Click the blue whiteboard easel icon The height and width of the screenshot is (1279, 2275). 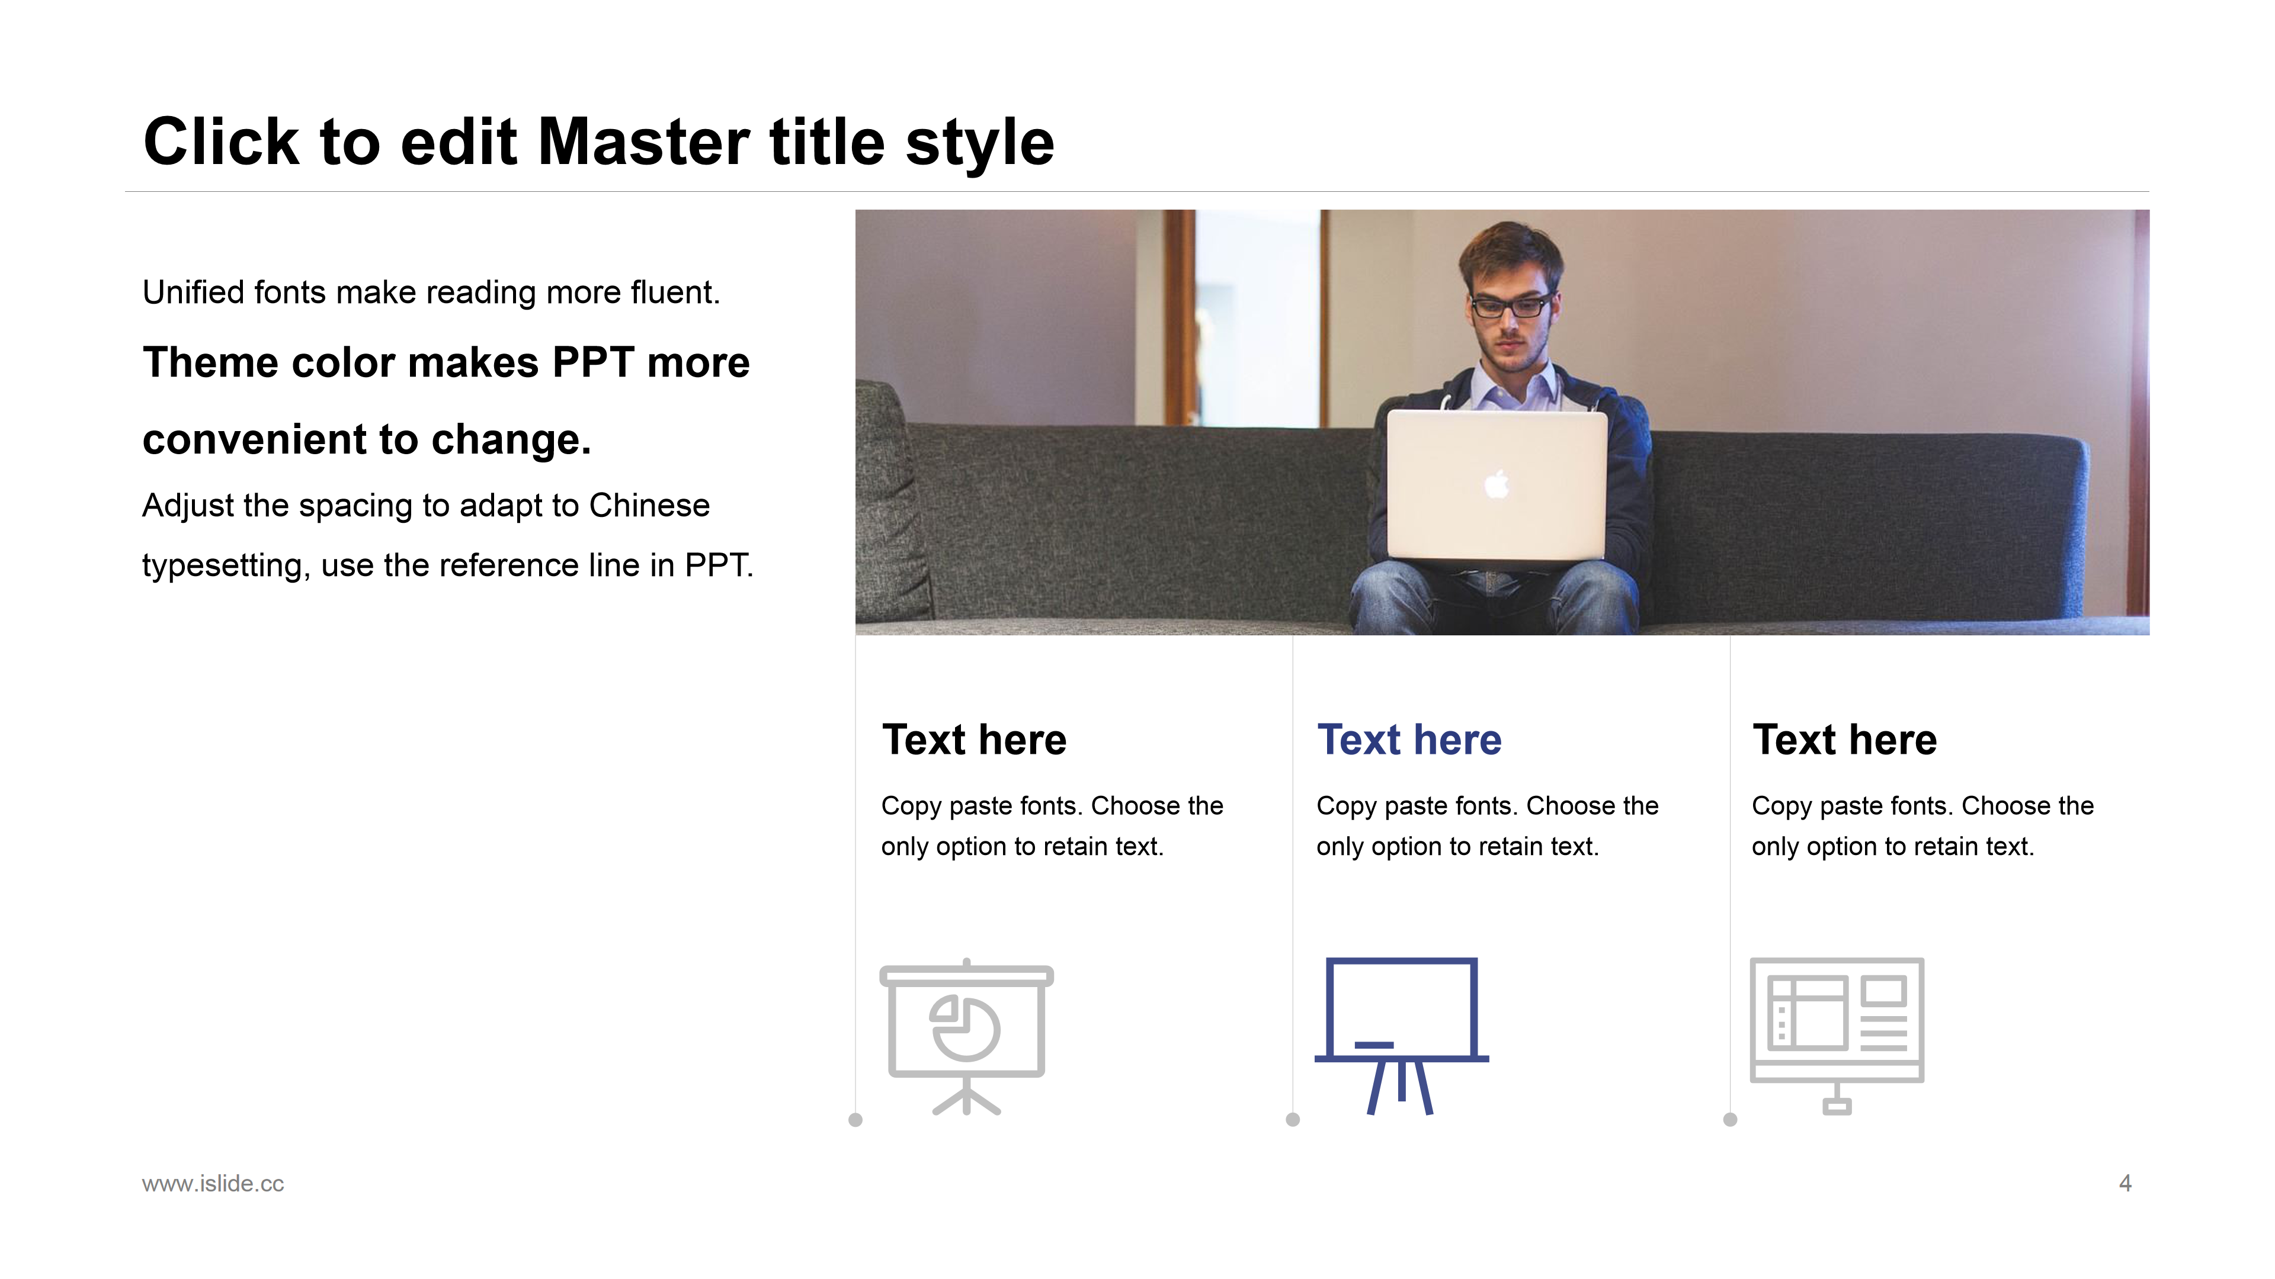click(x=1402, y=1036)
